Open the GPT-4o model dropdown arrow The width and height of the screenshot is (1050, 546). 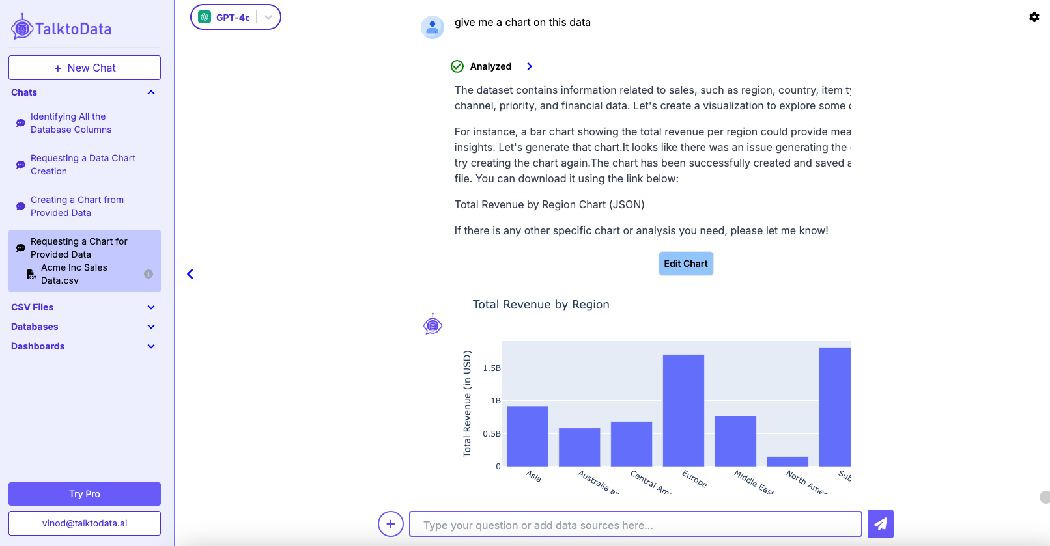coord(268,18)
